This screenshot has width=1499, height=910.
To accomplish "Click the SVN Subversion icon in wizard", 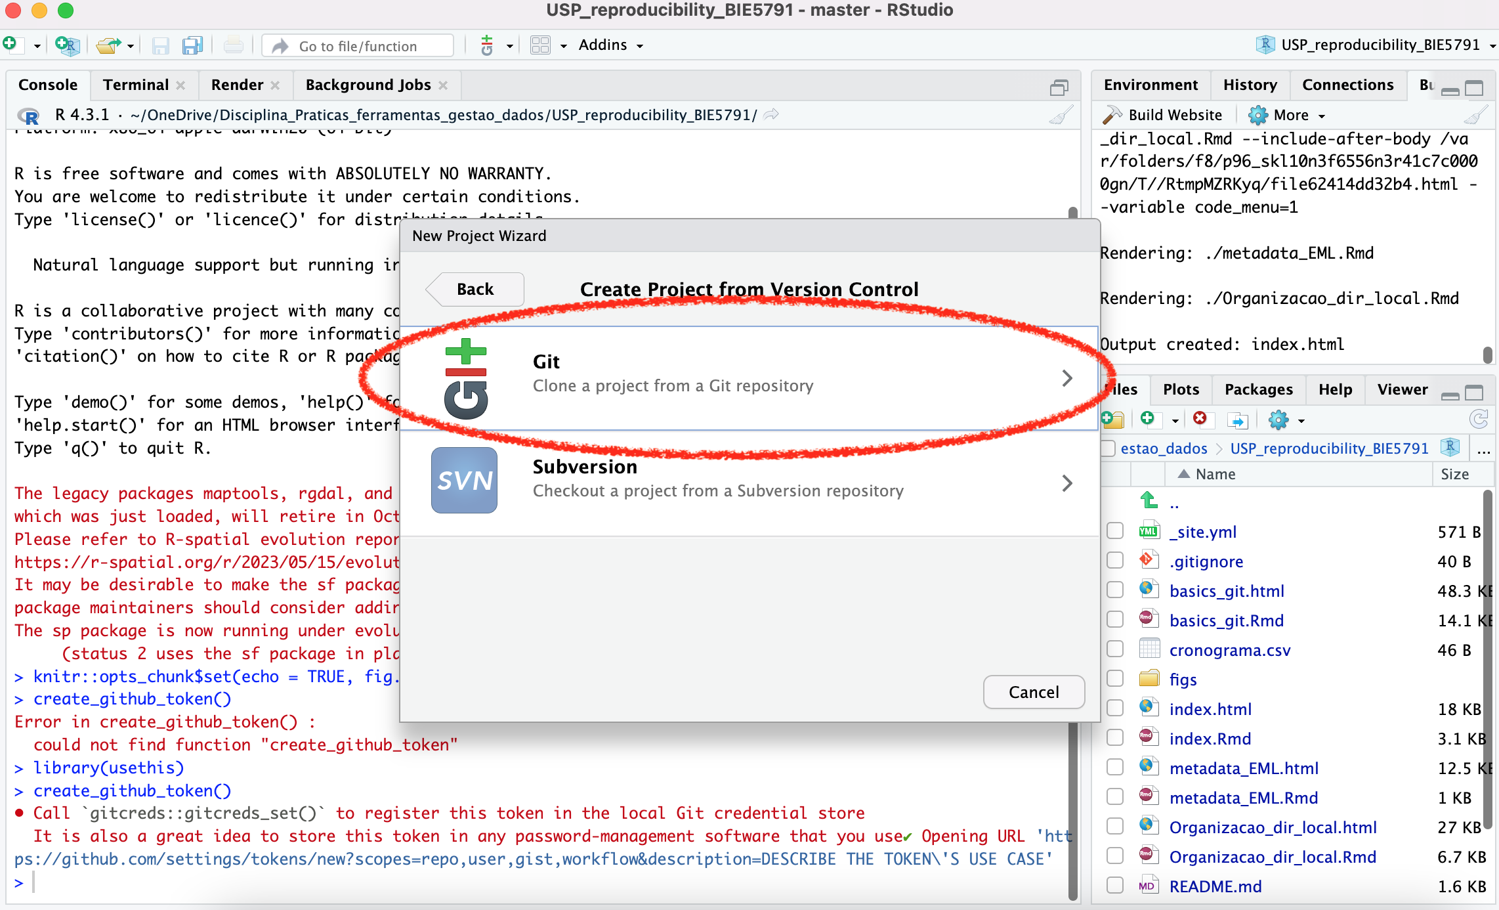I will (x=464, y=480).
